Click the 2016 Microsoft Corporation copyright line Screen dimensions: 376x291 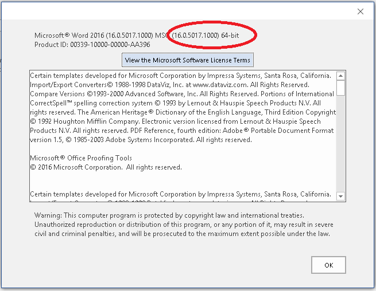106,167
